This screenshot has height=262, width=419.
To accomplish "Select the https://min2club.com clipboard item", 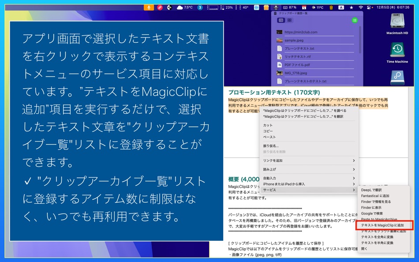I will 315,32.
